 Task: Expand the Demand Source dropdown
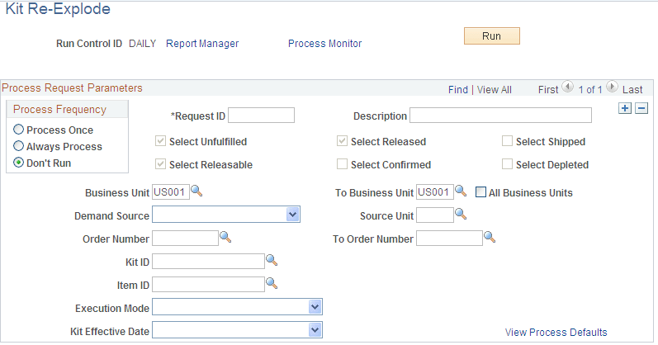[x=293, y=215]
